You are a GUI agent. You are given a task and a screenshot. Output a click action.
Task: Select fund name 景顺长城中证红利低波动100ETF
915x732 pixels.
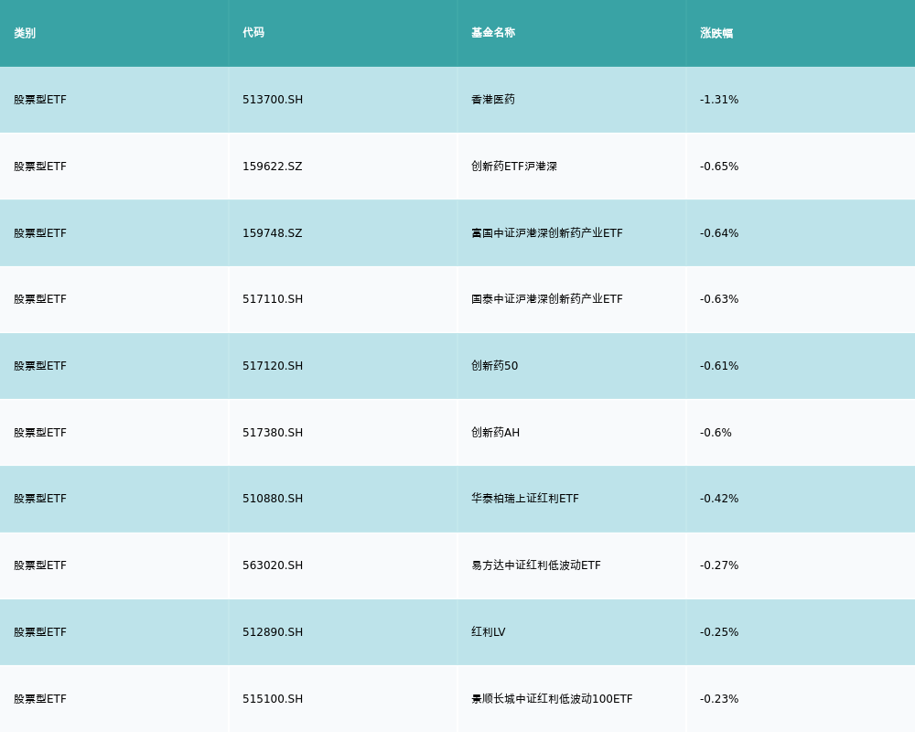coord(552,699)
